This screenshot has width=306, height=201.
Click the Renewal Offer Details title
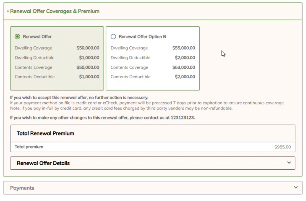(43, 163)
